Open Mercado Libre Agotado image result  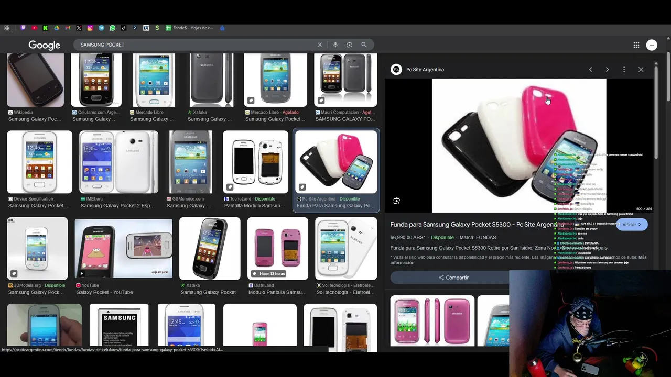click(x=276, y=80)
